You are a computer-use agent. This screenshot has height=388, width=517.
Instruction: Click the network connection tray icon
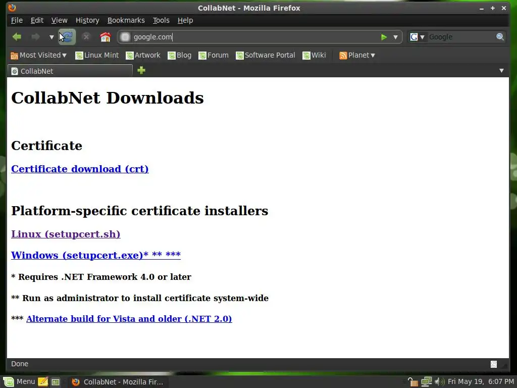point(426,382)
